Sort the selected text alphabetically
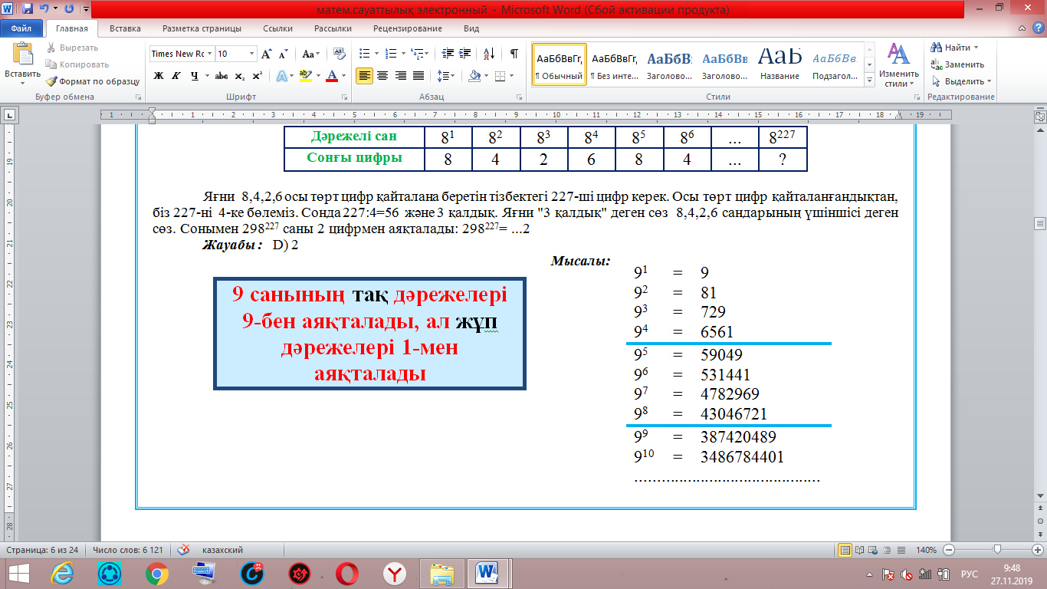This screenshot has width=1047, height=589. tap(487, 54)
